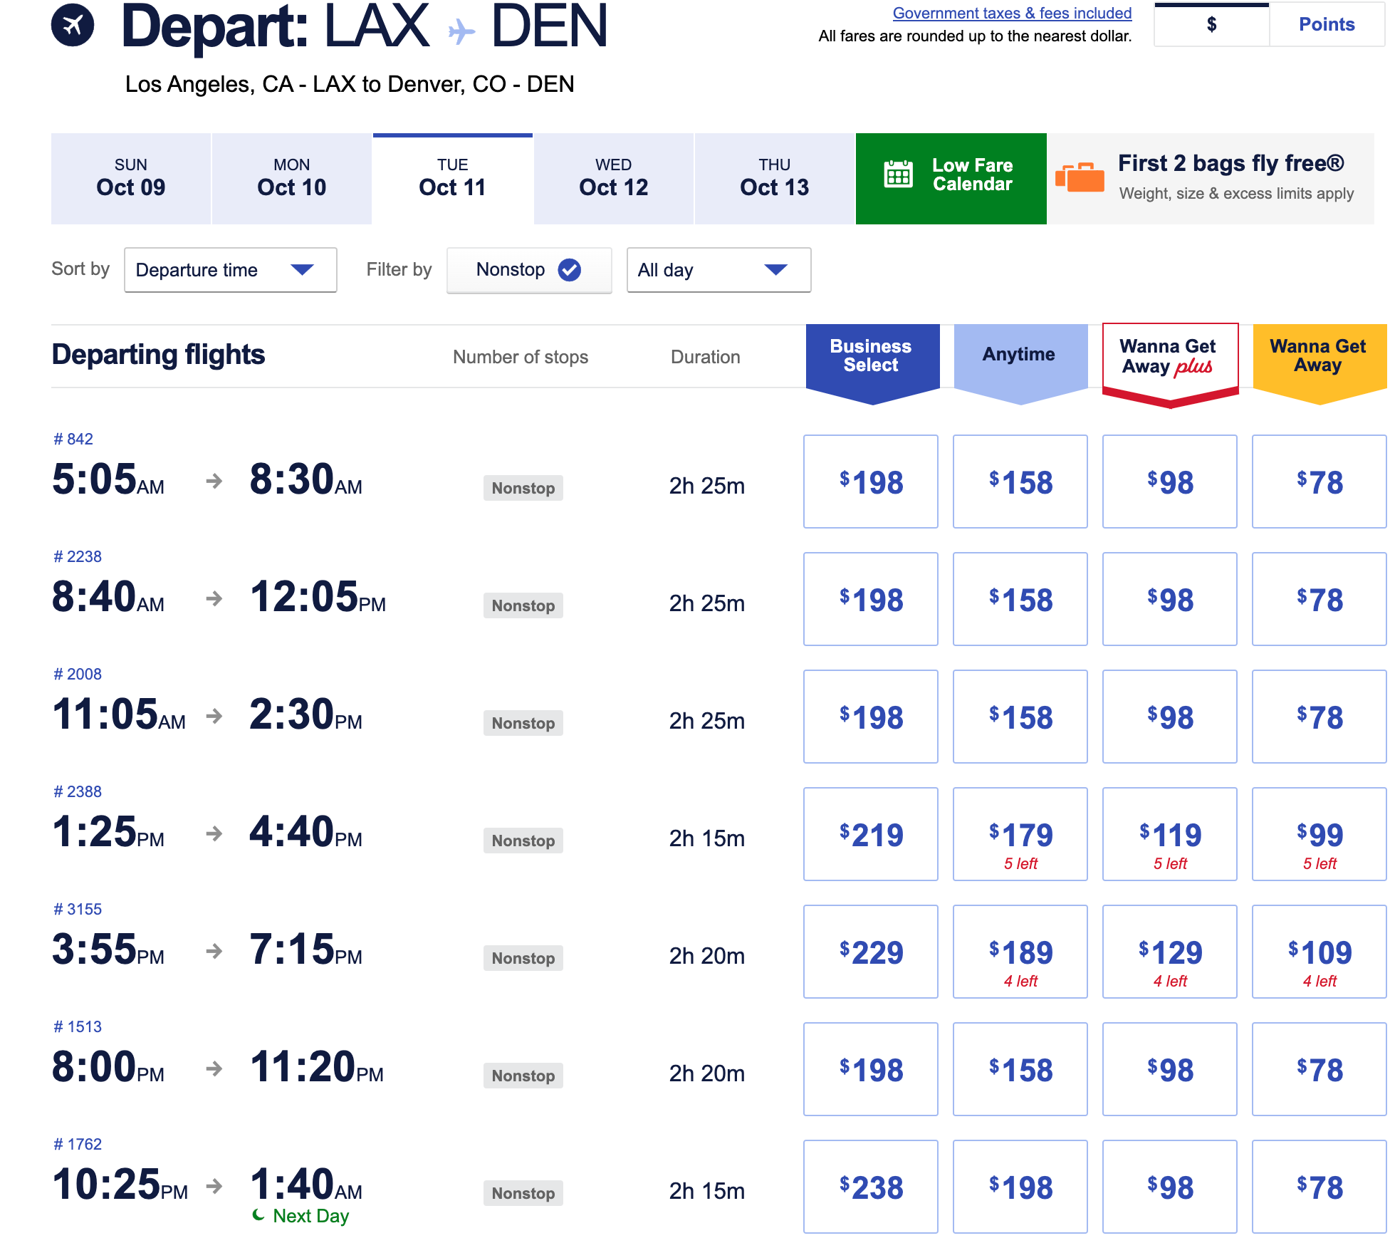Click the arrow icon for flight 842
Image resolution: width=1390 pixels, height=1238 pixels.
[214, 482]
